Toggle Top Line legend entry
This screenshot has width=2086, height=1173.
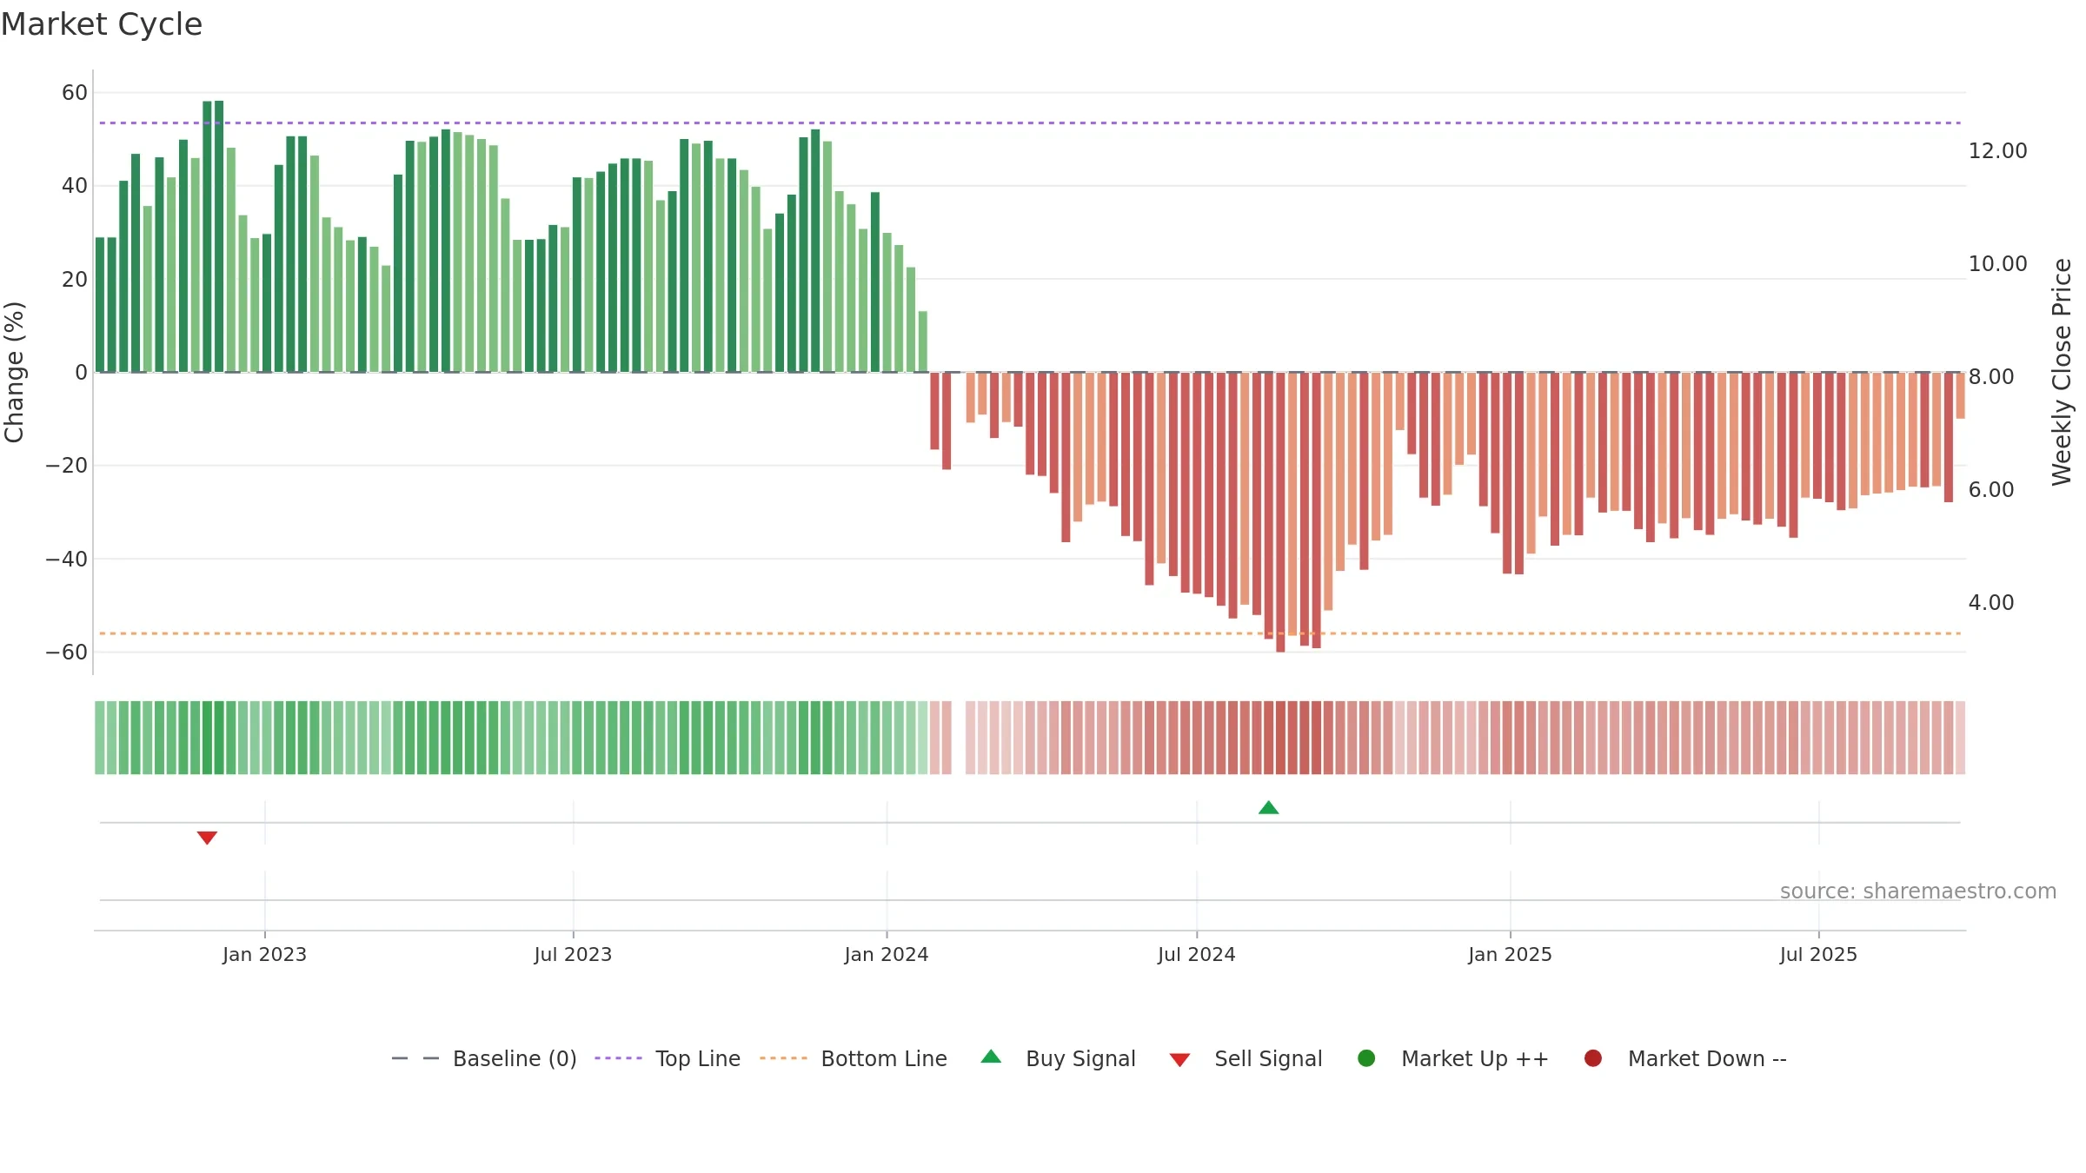pos(668,1058)
